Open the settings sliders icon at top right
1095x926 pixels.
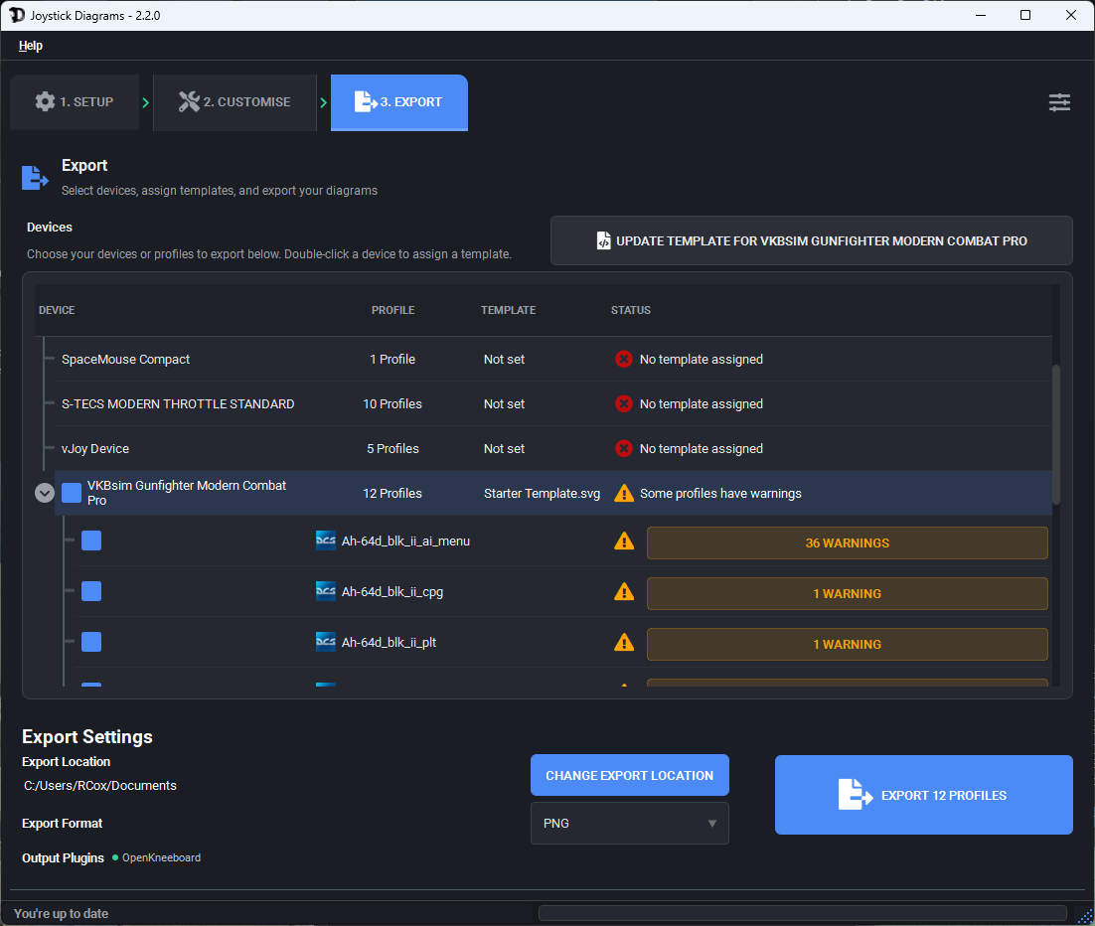1059,102
